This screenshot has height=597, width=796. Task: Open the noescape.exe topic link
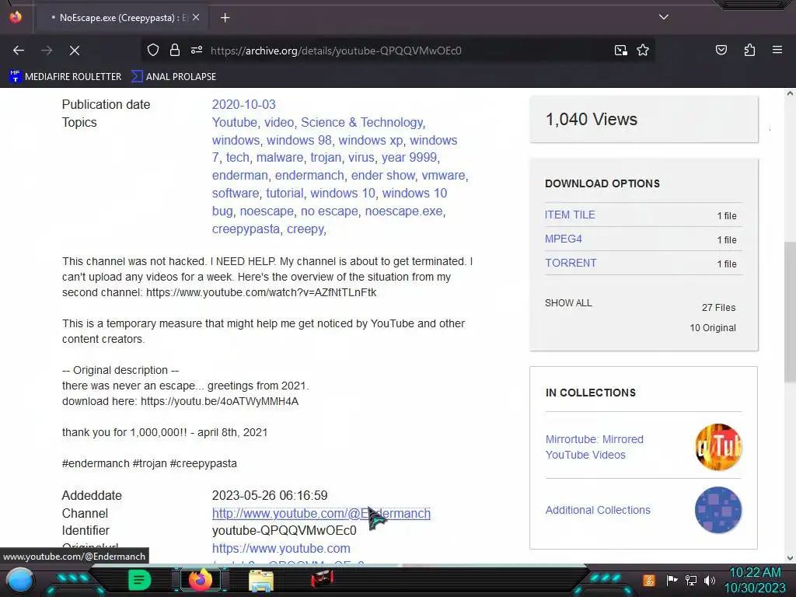coord(403,211)
